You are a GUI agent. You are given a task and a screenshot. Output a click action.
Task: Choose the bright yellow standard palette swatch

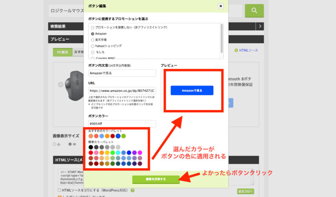(x=107, y=152)
